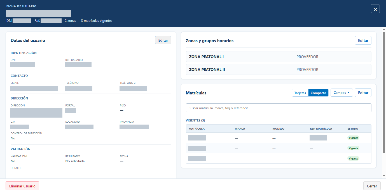Click the scrollbar up arrow
Viewport: 386px width, 193px height.
coord(384,29)
